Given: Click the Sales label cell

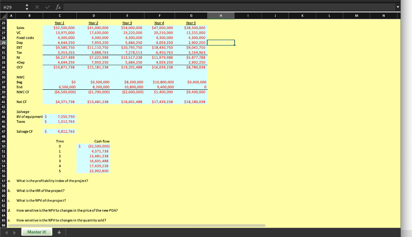Looking at the screenshot, I should click(x=20, y=28).
